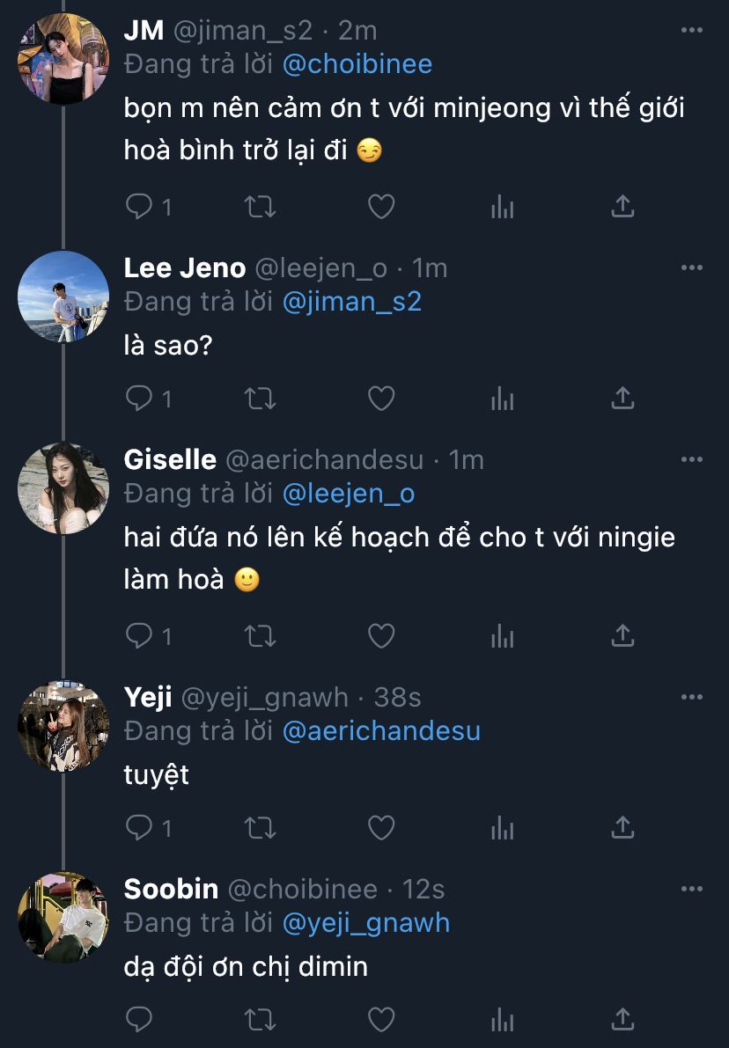Open more options menu on Giselle's tweet

click(692, 459)
